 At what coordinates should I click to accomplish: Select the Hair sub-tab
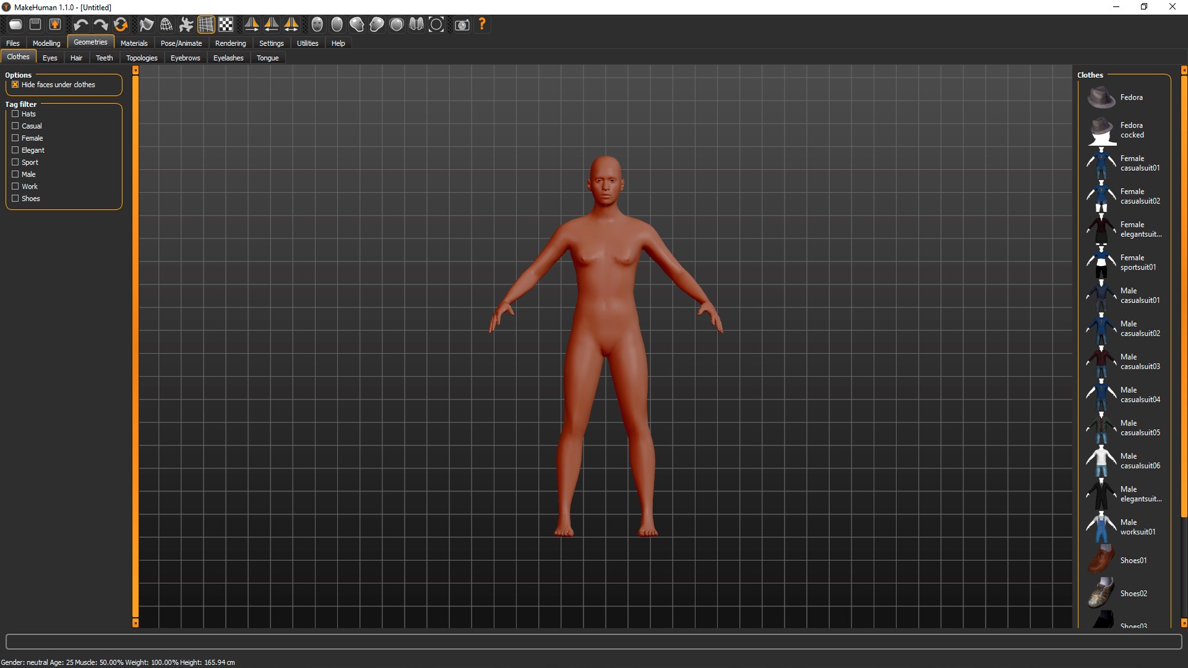[x=76, y=58]
